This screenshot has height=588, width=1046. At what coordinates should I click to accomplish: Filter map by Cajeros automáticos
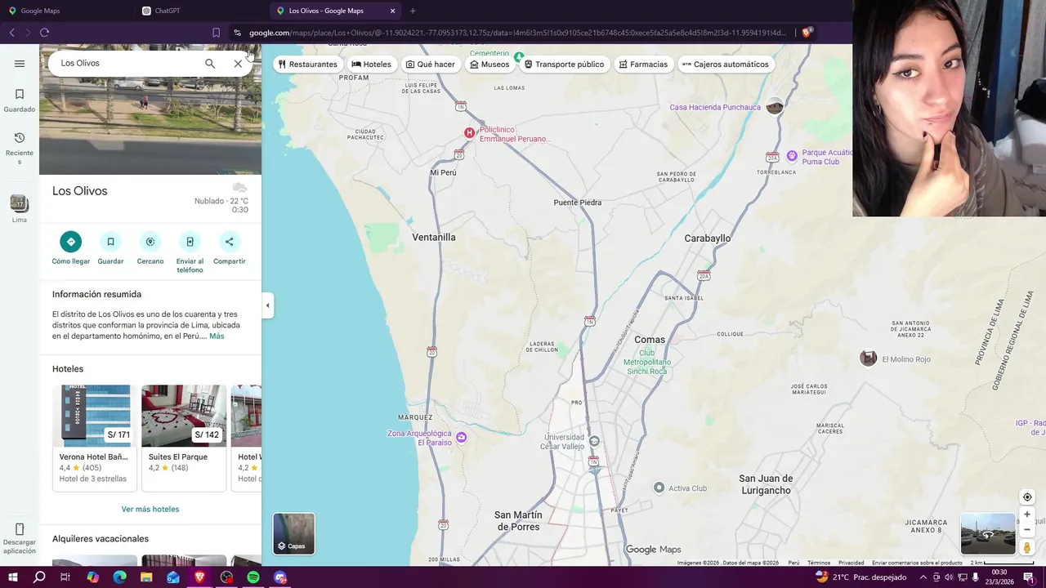[x=726, y=65]
